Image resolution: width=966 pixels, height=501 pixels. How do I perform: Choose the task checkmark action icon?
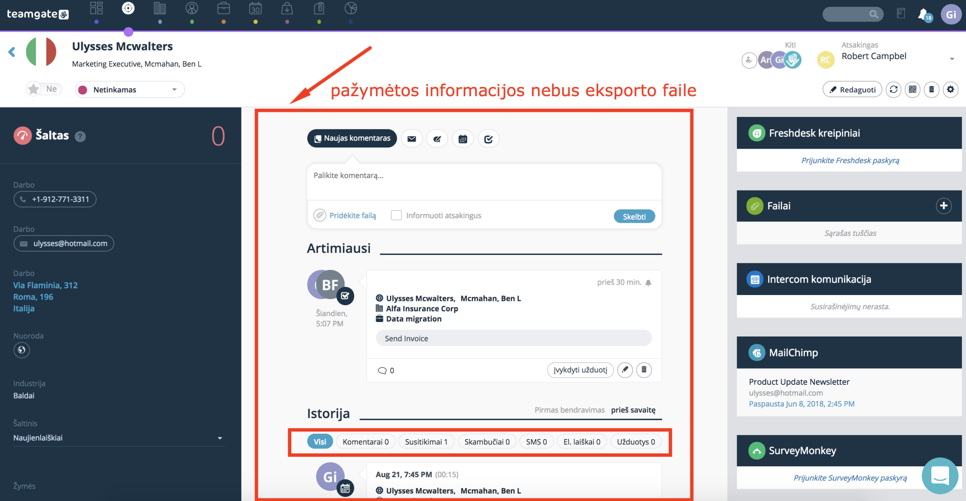pos(489,139)
